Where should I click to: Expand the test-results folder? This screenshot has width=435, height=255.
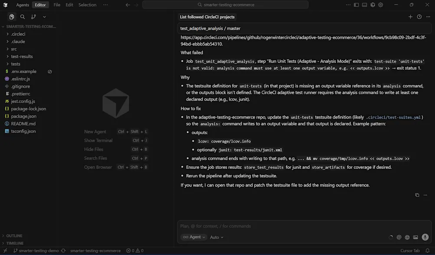coord(29,56)
